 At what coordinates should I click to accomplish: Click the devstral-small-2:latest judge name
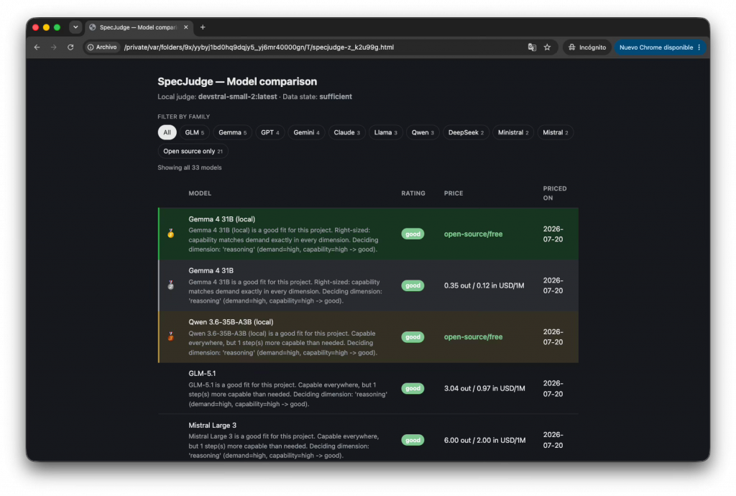click(x=237, y=96)
